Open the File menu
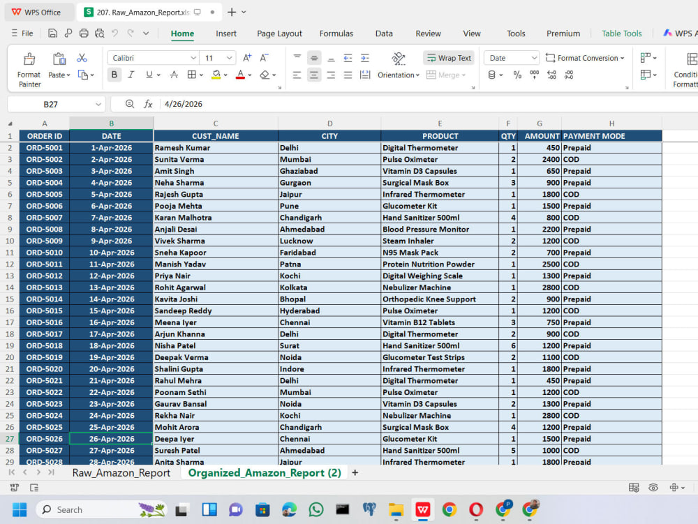This screenshot has width=698, height=524. [x=22, y=33]
